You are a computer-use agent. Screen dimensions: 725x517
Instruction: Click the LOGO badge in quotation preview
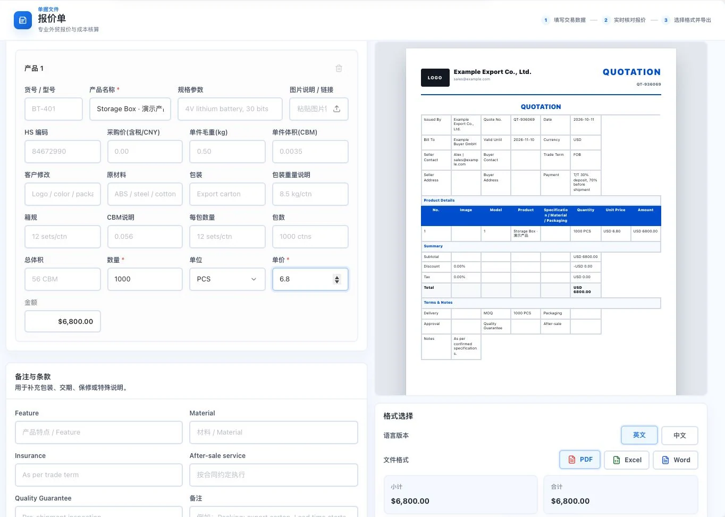pos(435,78)
